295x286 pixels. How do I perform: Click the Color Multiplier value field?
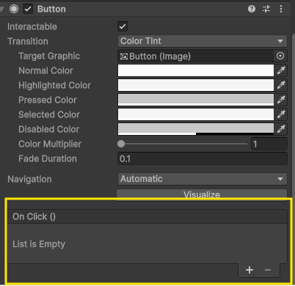[269, 144]
